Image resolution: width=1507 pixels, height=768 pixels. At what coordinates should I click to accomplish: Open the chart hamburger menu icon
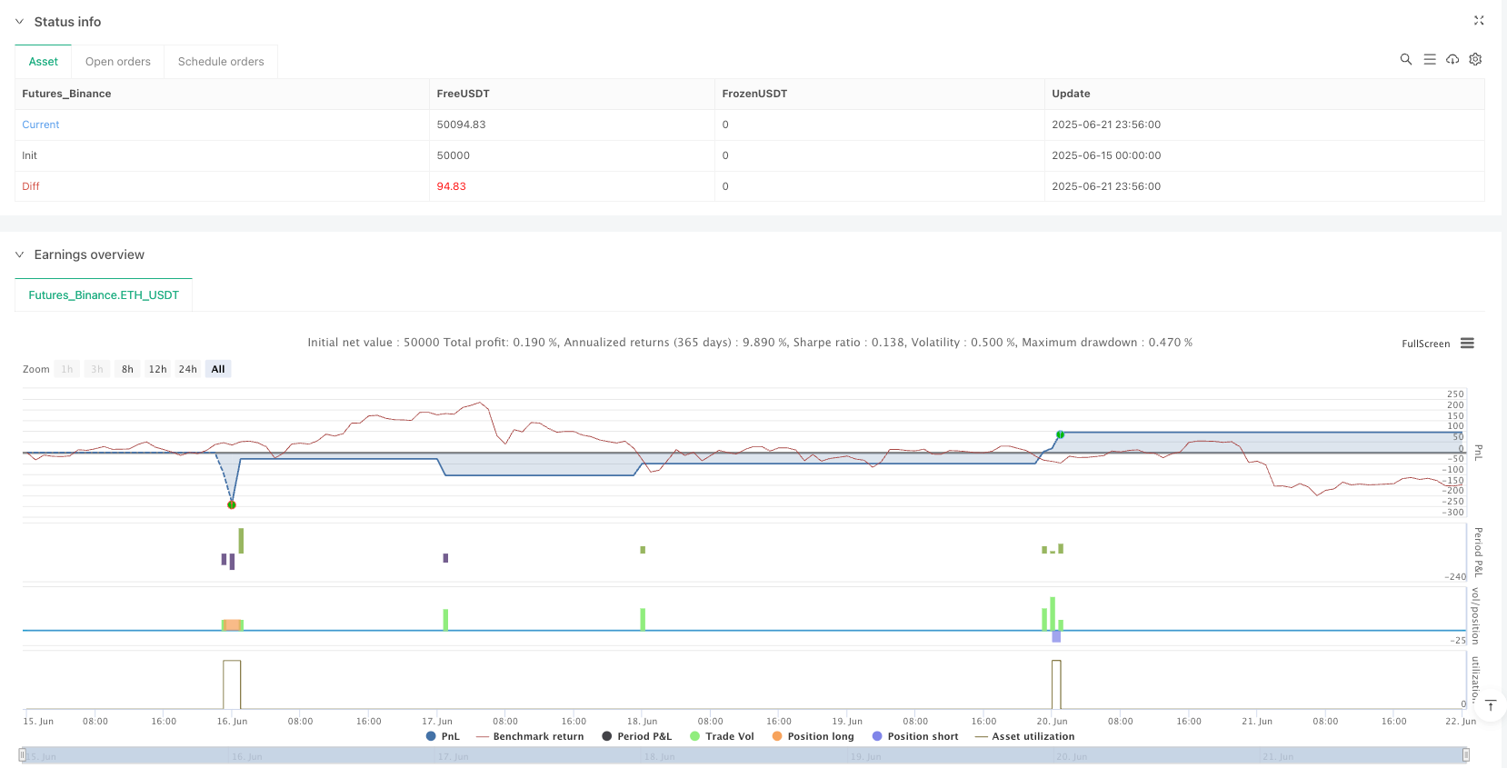(1467, 344)
